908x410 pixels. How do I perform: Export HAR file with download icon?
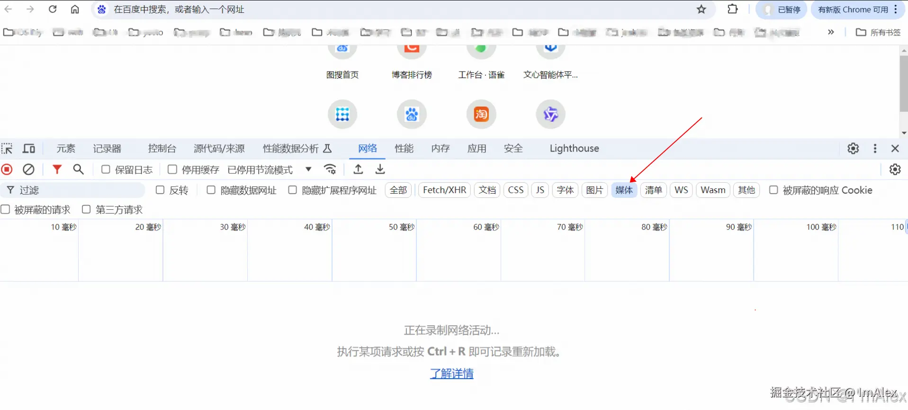pyautogui.click(x=380, y=169)
